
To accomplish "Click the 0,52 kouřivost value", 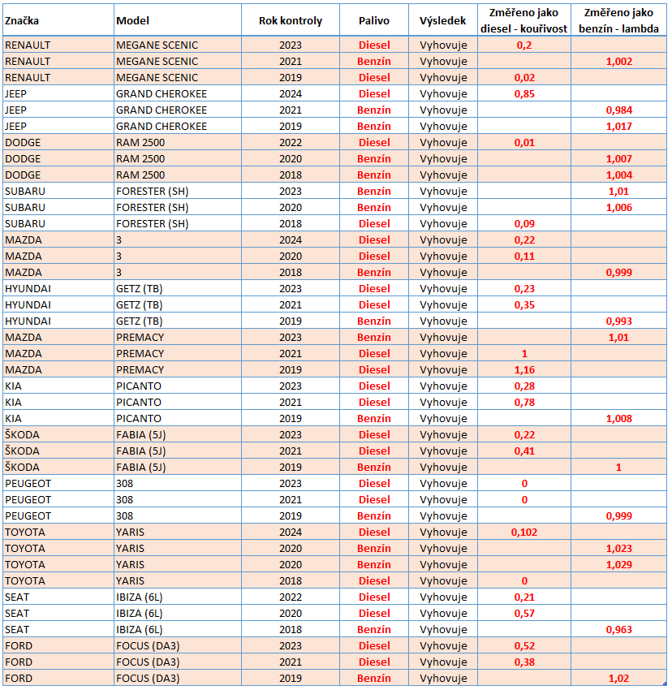I will (524, 646).
